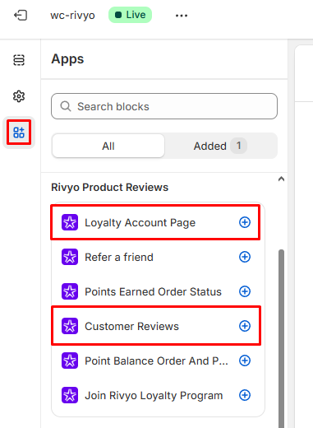313x428 pixels.
Task: Select Join Rivyo Loyalty Program text
Action: (154, 396)
